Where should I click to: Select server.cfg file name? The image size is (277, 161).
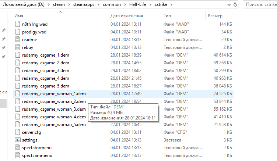[x=31, y=132]
